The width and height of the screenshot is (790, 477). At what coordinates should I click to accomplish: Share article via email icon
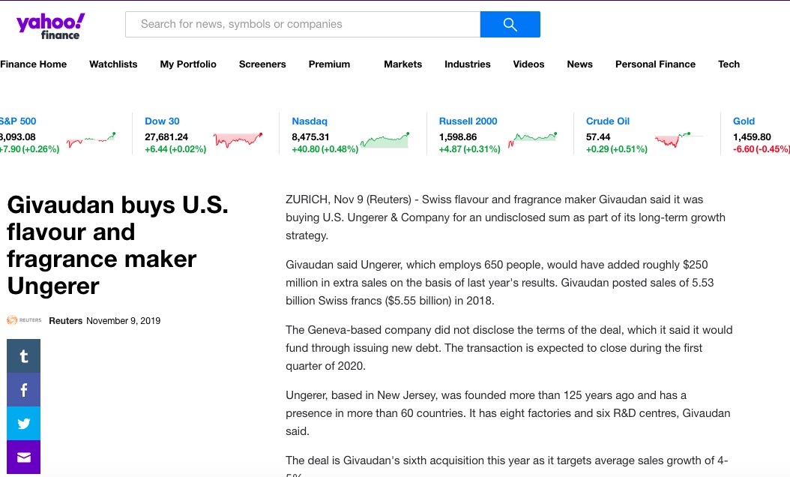[23, 457]
